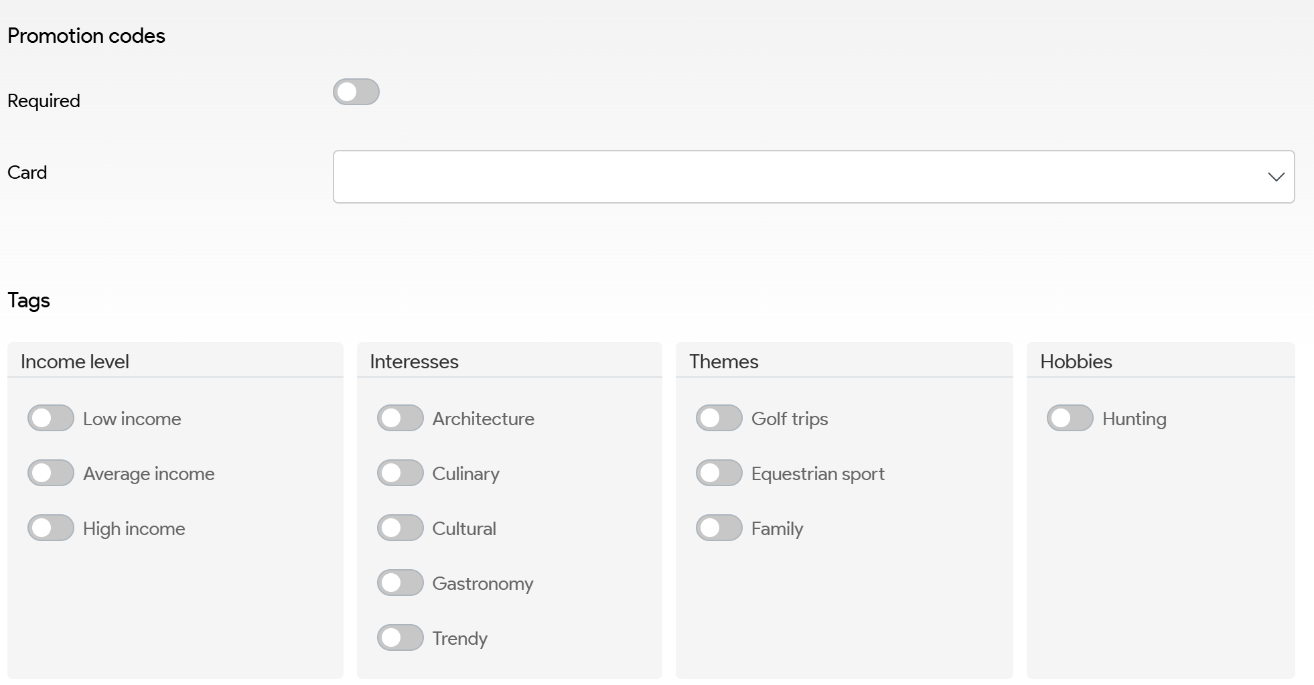Toggle the Culinary interest switch
This screenshot has width=1314, height=685.
[400, 473]
